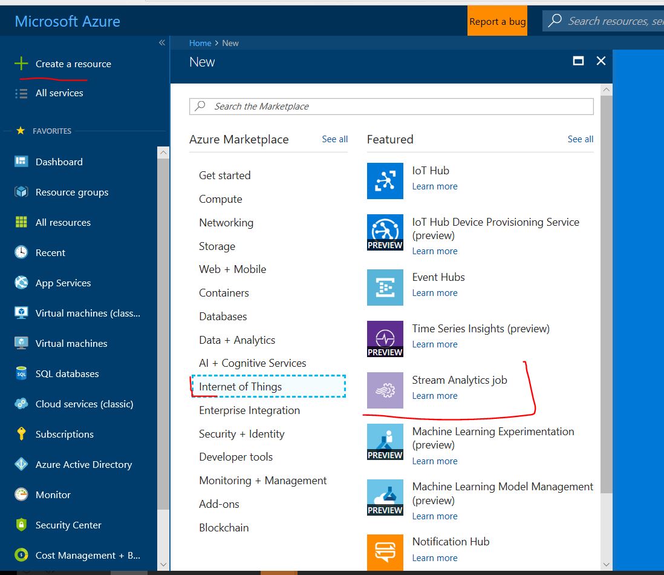
Task: Select the Internet of Things category
Action: pos(269,386)
